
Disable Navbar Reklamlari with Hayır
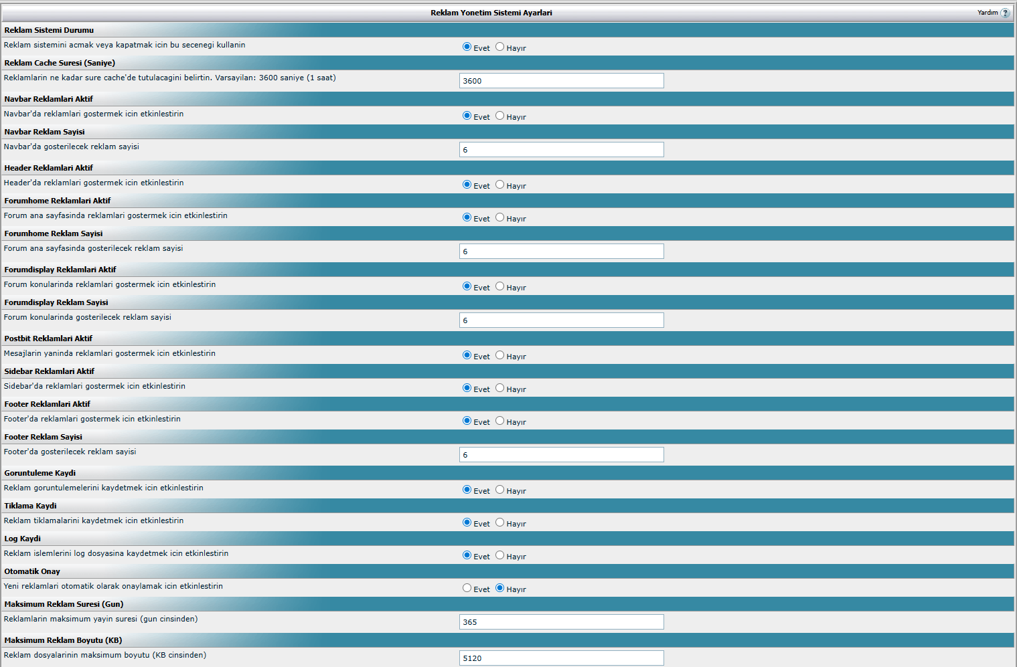pos(499,116)
